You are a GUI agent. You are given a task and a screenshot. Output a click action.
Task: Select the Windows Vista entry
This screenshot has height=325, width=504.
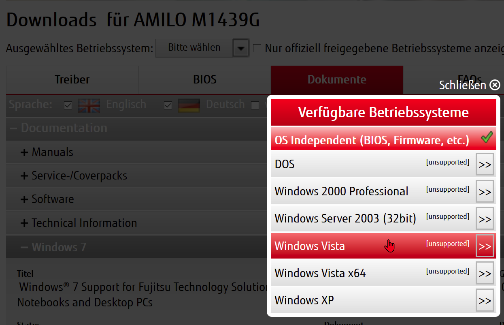point(383,246)
